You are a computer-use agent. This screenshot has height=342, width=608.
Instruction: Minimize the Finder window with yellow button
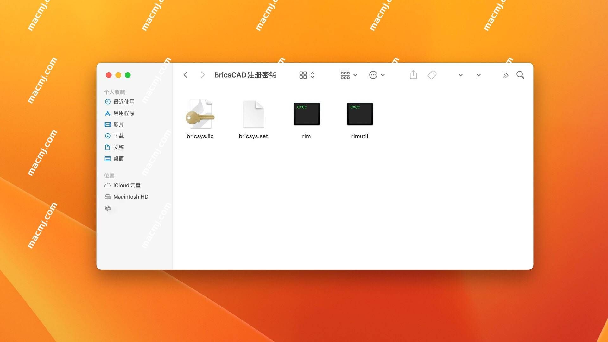click(x=118, y=75)
